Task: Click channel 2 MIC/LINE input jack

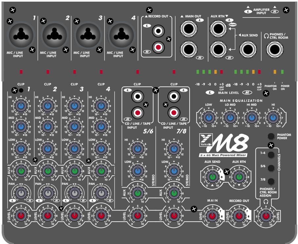Action: pos(54,35)
